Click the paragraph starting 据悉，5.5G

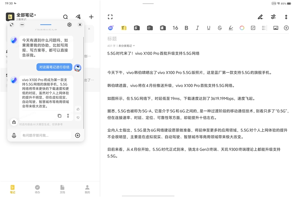point(198,115)
